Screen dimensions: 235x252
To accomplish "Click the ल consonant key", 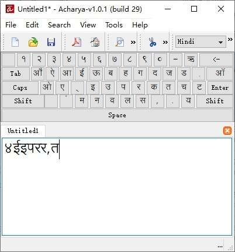I will click(127, 101).
